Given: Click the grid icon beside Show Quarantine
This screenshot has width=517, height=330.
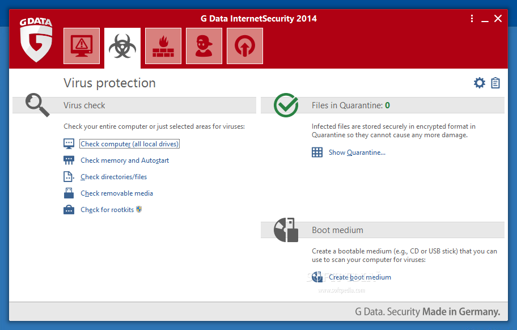Looking at the screenshot, I should point(317,153).
